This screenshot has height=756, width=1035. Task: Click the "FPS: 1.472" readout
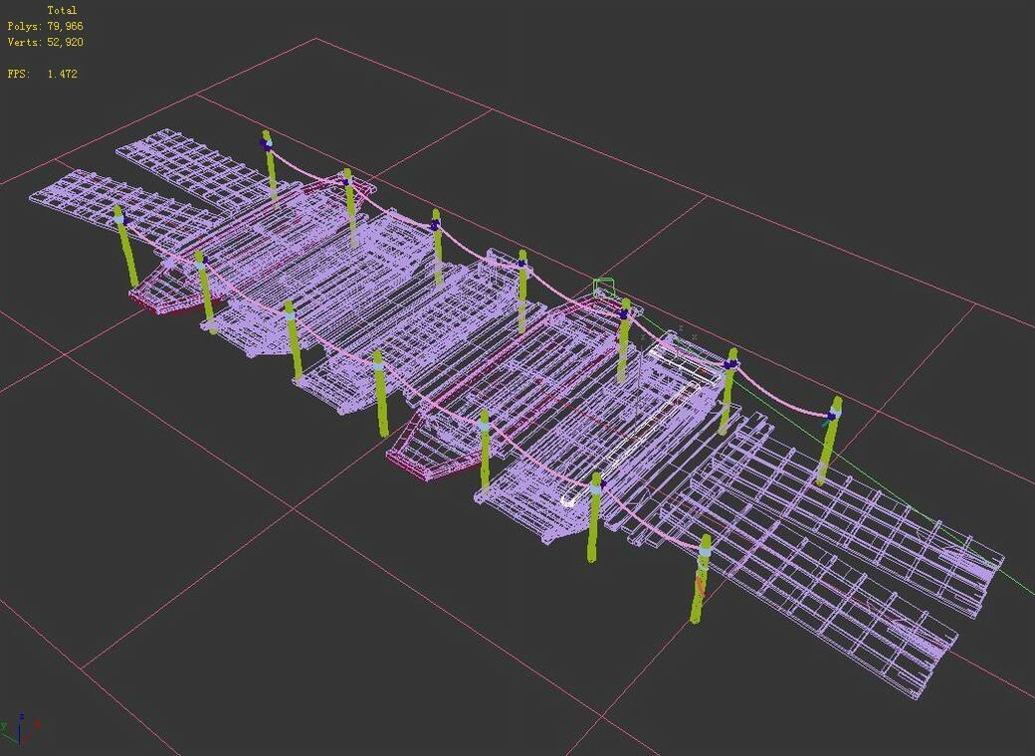point(42,74)
